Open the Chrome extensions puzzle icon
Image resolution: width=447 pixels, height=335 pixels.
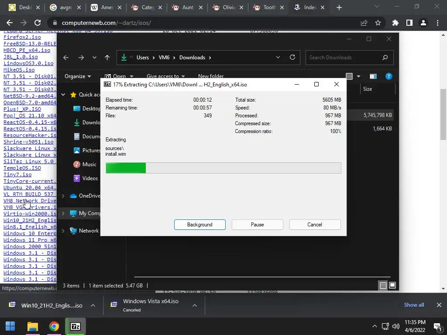click(x=395, y=23)
